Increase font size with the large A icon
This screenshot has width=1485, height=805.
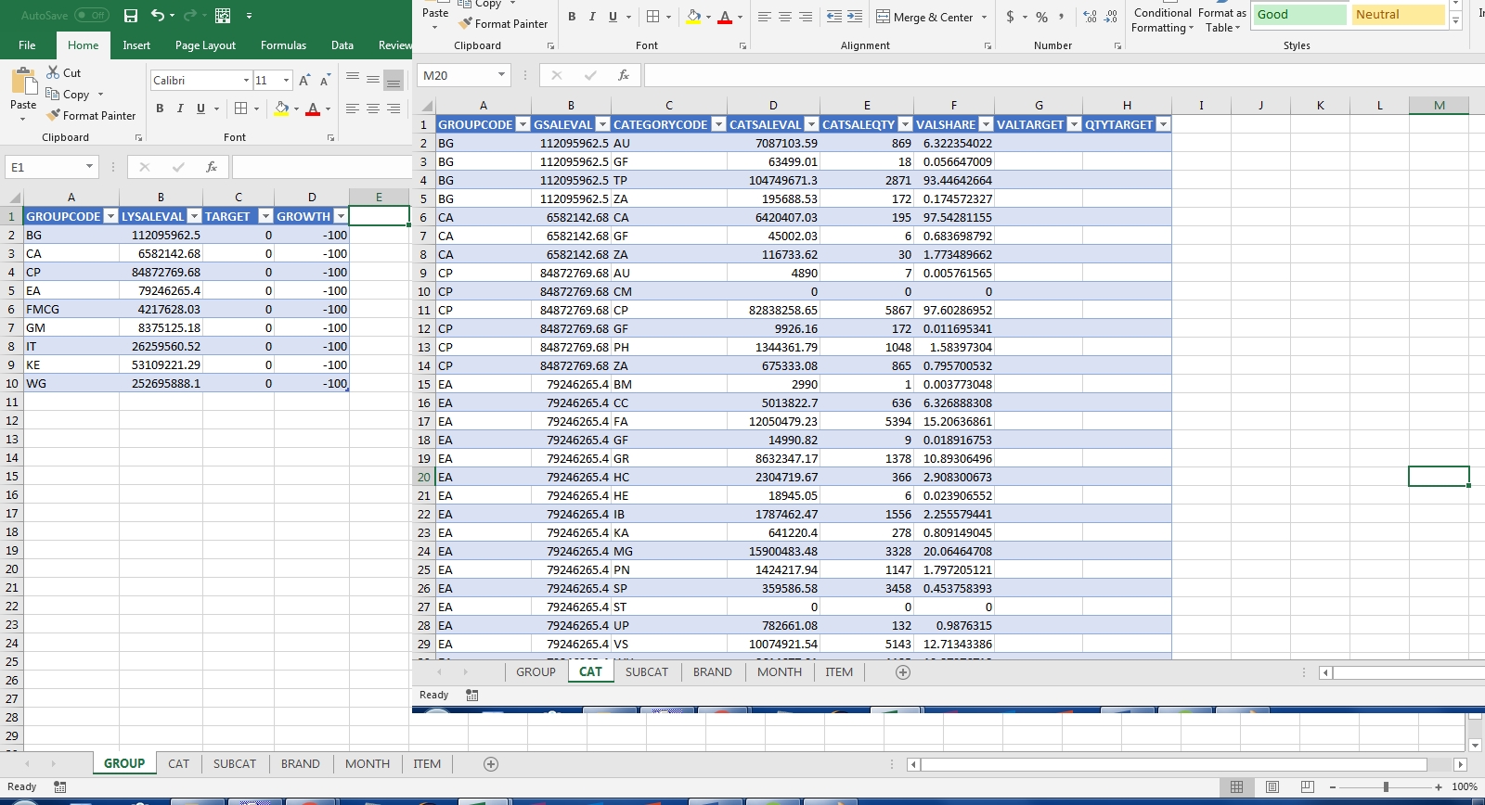[x=303, y=81]
